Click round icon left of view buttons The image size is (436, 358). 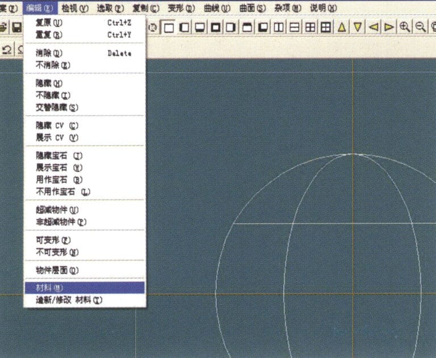pos(153,27)
